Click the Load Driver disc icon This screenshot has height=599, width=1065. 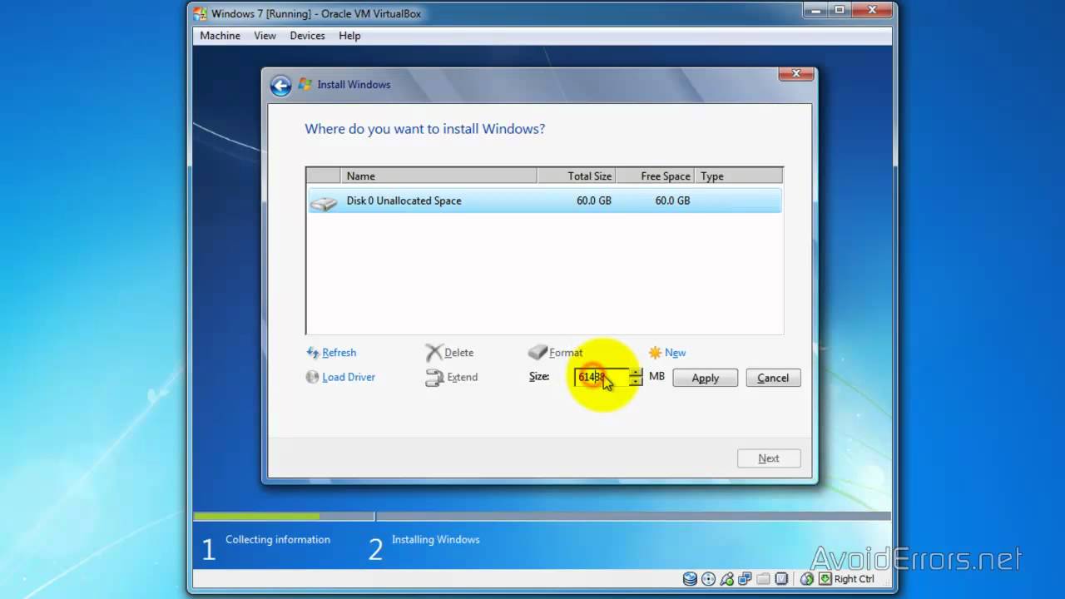pos(313,377)
